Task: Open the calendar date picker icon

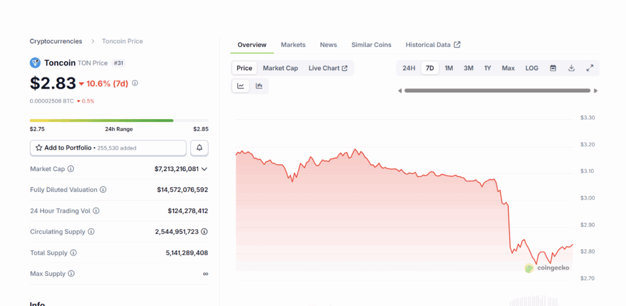Action: [x=553, y=68]
